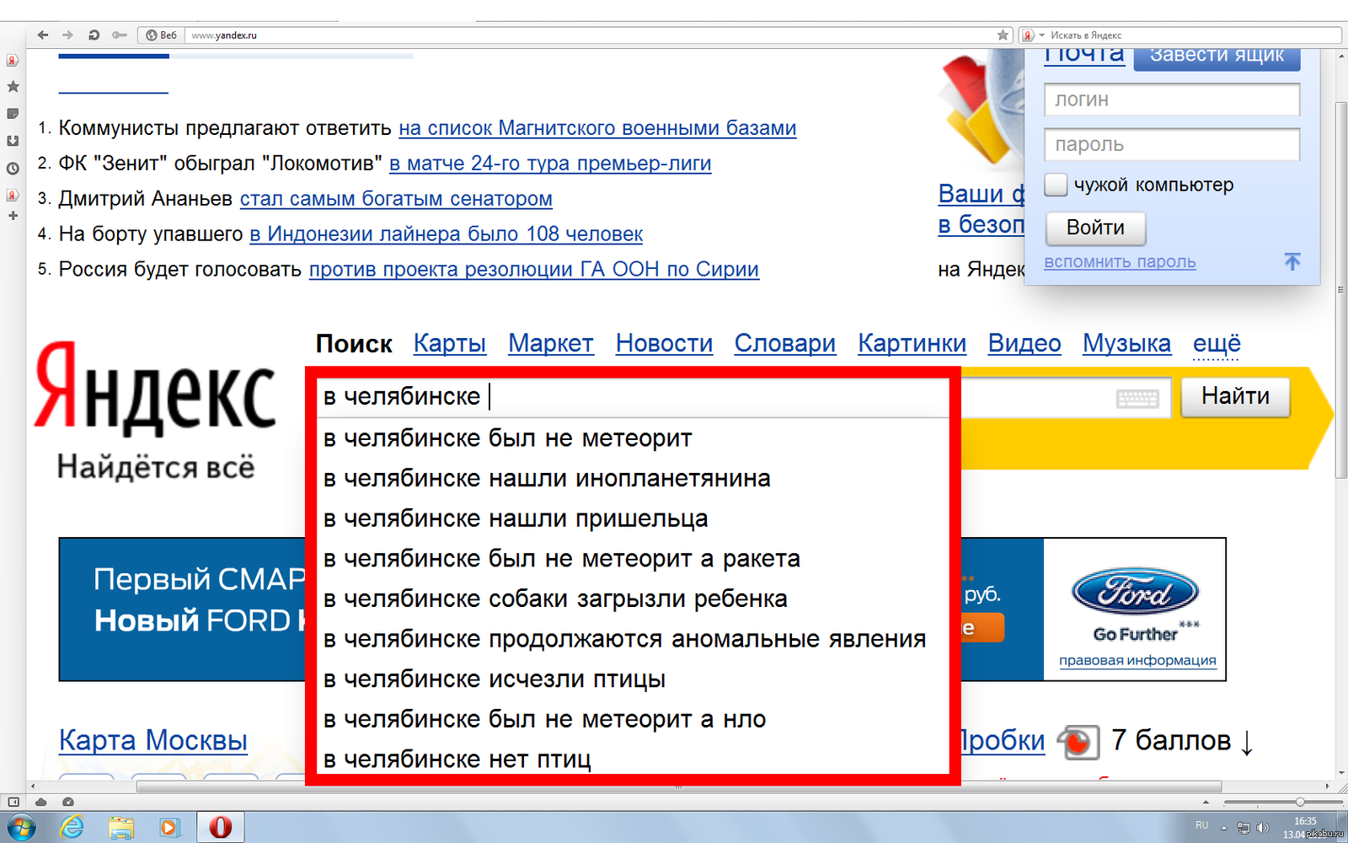Image resolution: width=1348 pixels, height=843 pixels.
Task: Open news link на список Магнитского военными базами
Action: click(597, 128)
